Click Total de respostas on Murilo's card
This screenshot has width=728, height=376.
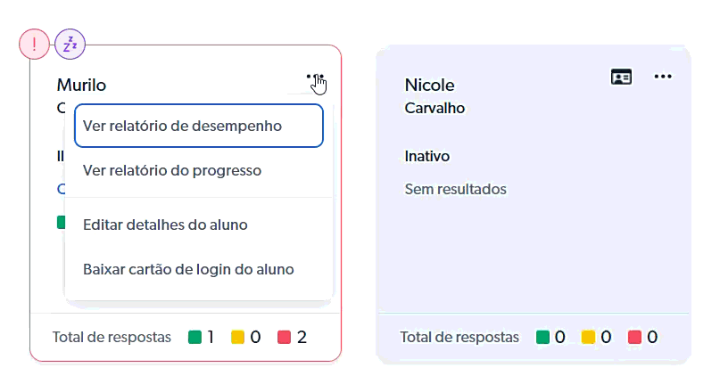[x=112, y=338]
